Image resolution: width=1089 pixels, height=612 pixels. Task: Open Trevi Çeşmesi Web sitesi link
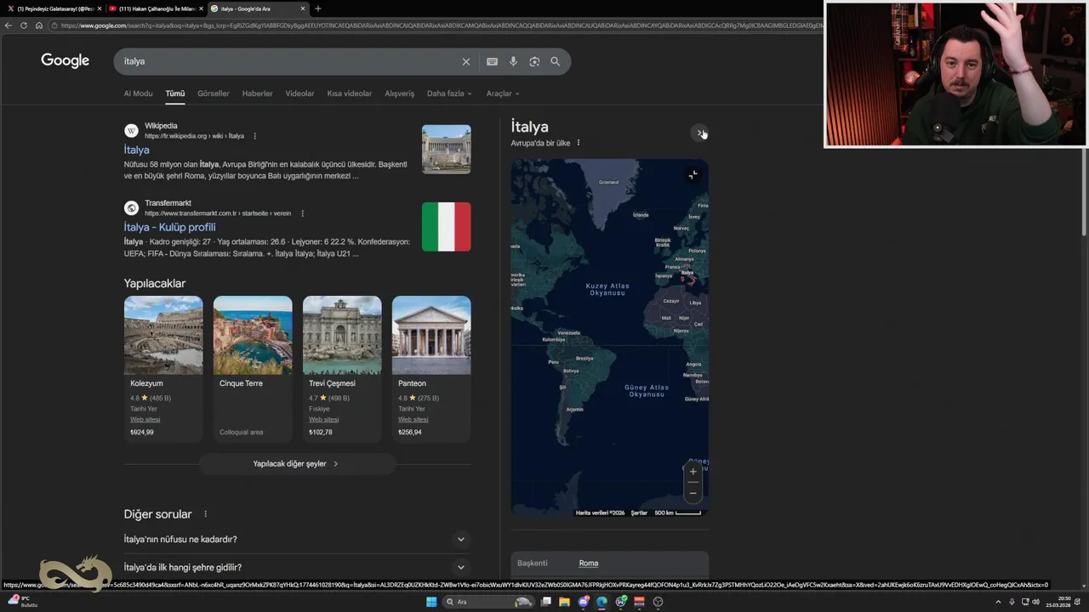point(323,419)
